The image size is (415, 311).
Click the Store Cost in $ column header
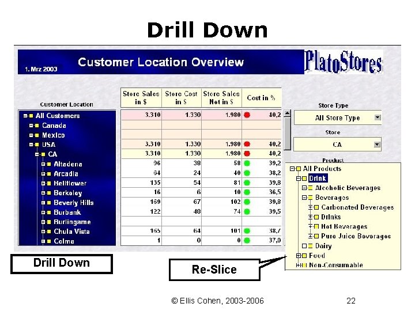click(x=182, y=97)
